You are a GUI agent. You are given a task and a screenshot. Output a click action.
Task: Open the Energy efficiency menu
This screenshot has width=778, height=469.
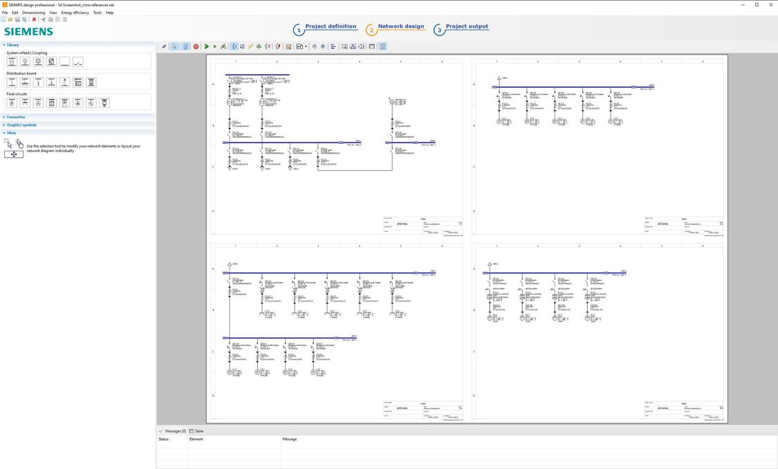coord(74,12)
